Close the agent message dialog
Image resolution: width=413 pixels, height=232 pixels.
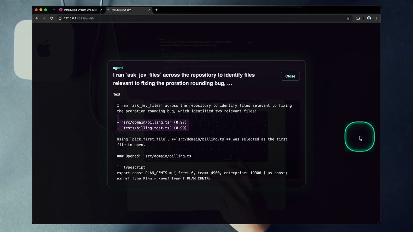pos(290,76)
